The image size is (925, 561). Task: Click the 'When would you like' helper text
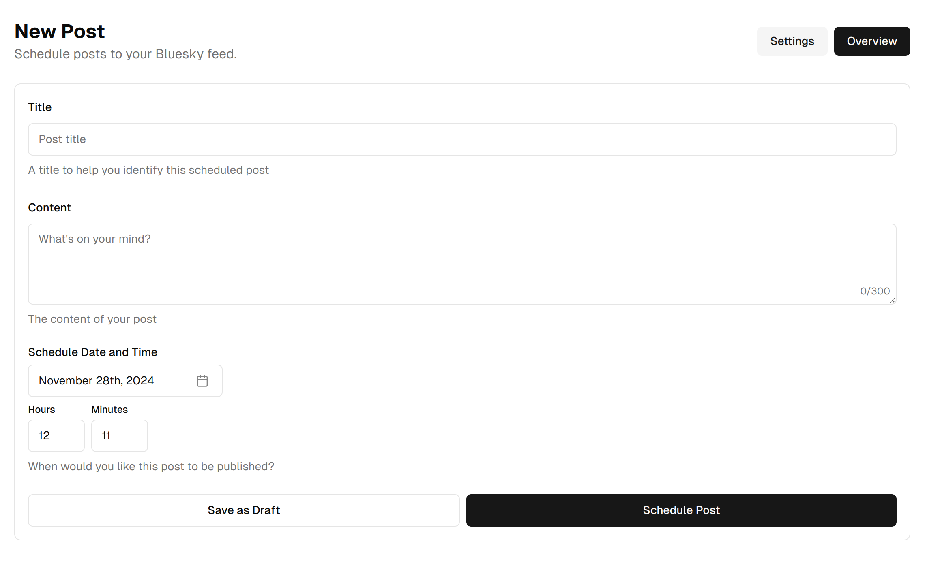tap(151, 467)
